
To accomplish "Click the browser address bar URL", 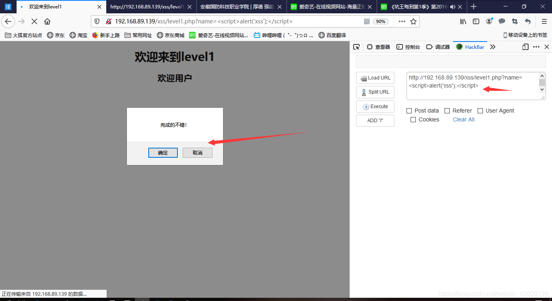I will (204, 21).
